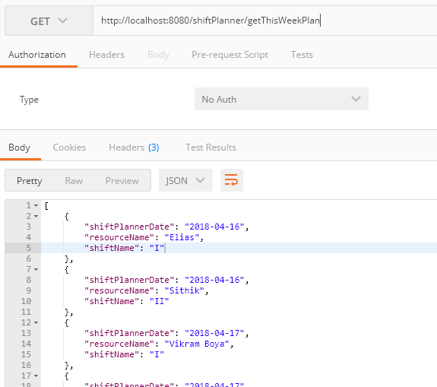Click the "resourceName" key on line 4
Screen dimensions: 437x387
[x=119, y=237]
